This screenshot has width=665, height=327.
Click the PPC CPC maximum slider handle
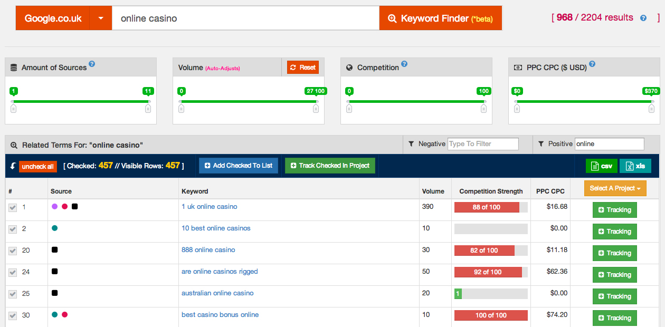click(x=651, y=108)
